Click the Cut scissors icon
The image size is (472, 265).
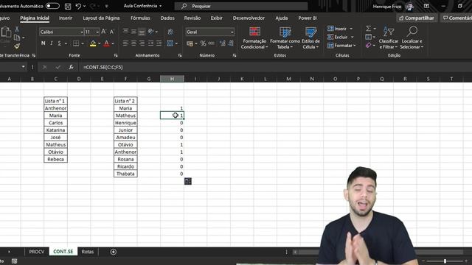[x=17, y=29]
